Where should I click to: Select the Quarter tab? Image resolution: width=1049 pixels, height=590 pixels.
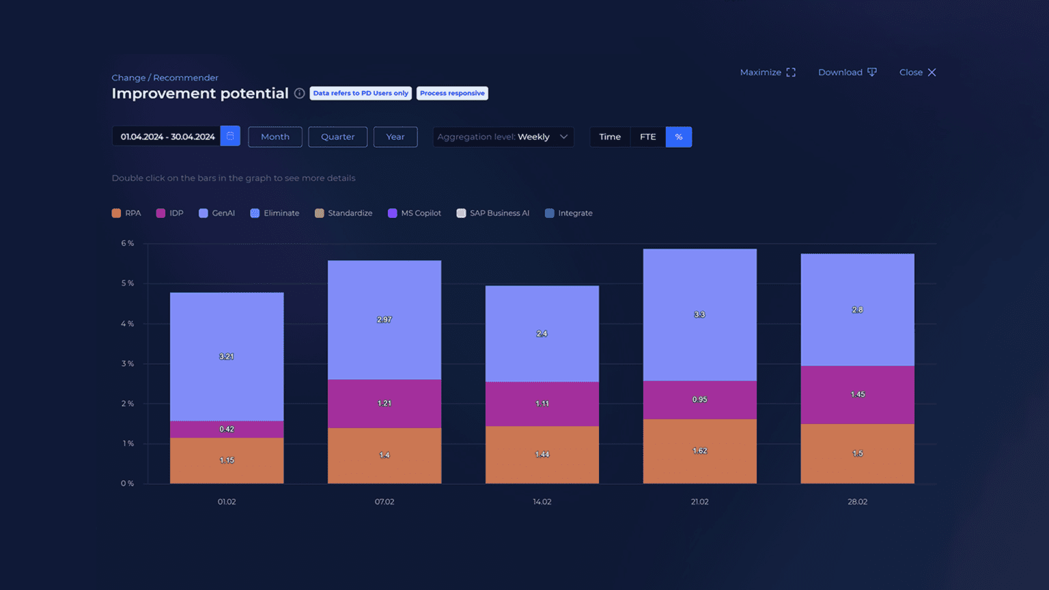(337, 137)
